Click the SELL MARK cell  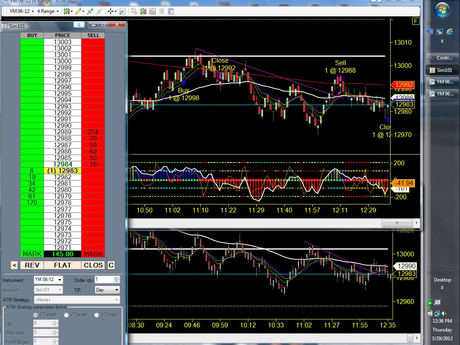[93, 254]
